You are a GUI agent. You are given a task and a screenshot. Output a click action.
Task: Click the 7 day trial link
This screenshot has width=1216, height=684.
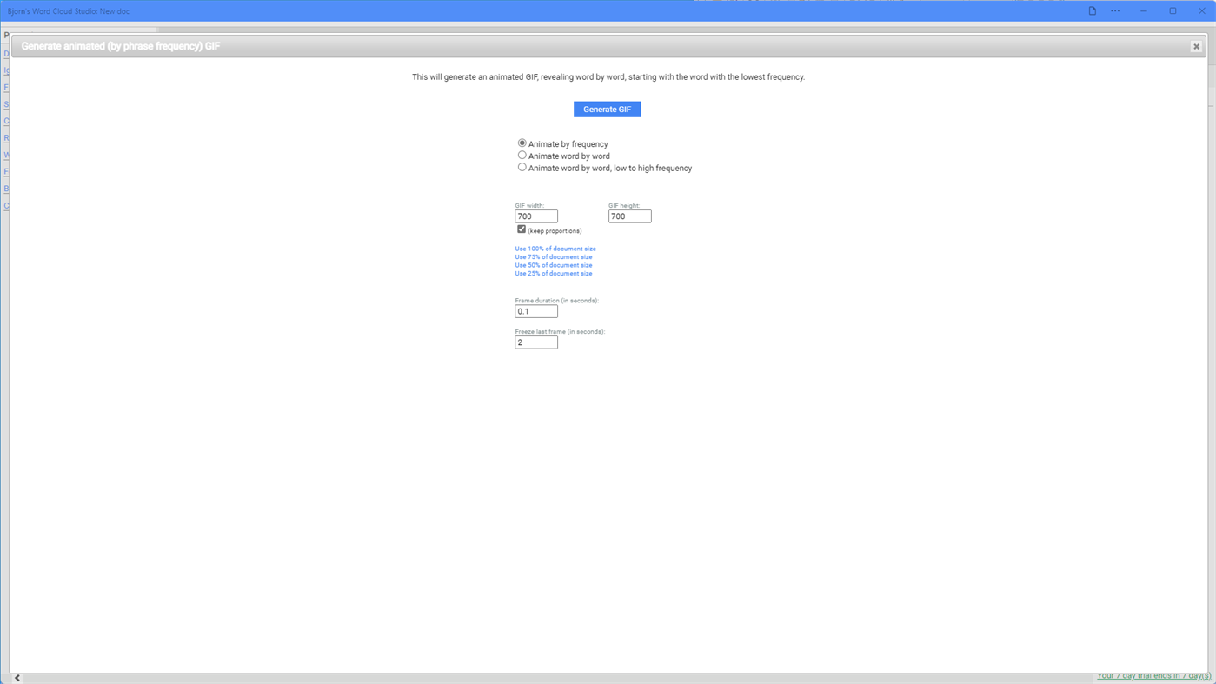pyautogui.click(x=1153, y=674)
